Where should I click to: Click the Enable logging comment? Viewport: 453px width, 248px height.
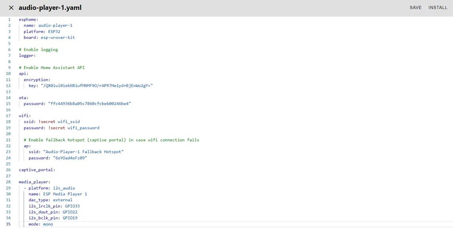point(38,50)
